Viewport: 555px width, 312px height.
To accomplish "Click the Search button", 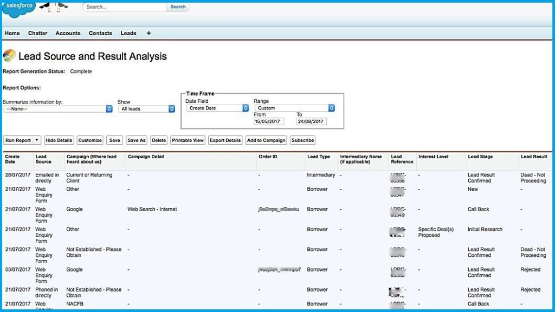I will click(x=178, y=7).
